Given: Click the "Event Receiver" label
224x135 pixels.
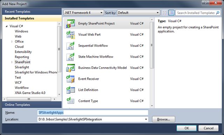Looking at the screenshot, I should click(x=89, y=79).
